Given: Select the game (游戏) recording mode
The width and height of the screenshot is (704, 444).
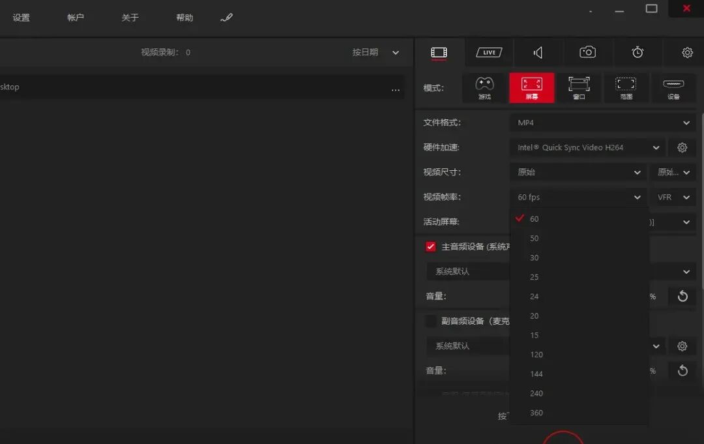Looking at the screenshot, I should (484, 87).
